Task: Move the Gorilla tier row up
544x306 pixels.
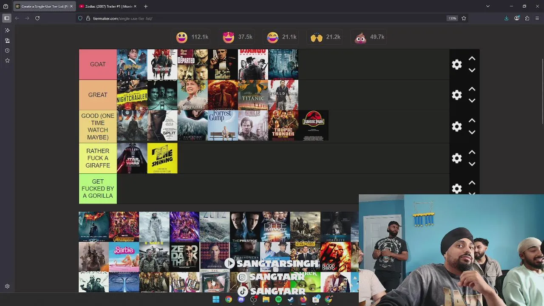Action: click(472, 183)
